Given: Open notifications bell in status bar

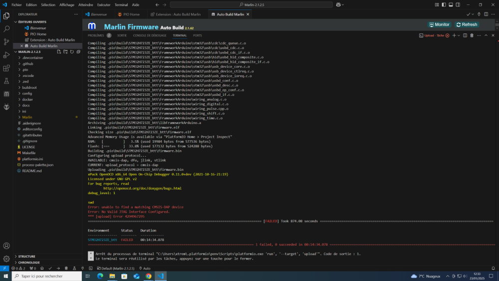Looking at the screenshot, I should 494,268.
